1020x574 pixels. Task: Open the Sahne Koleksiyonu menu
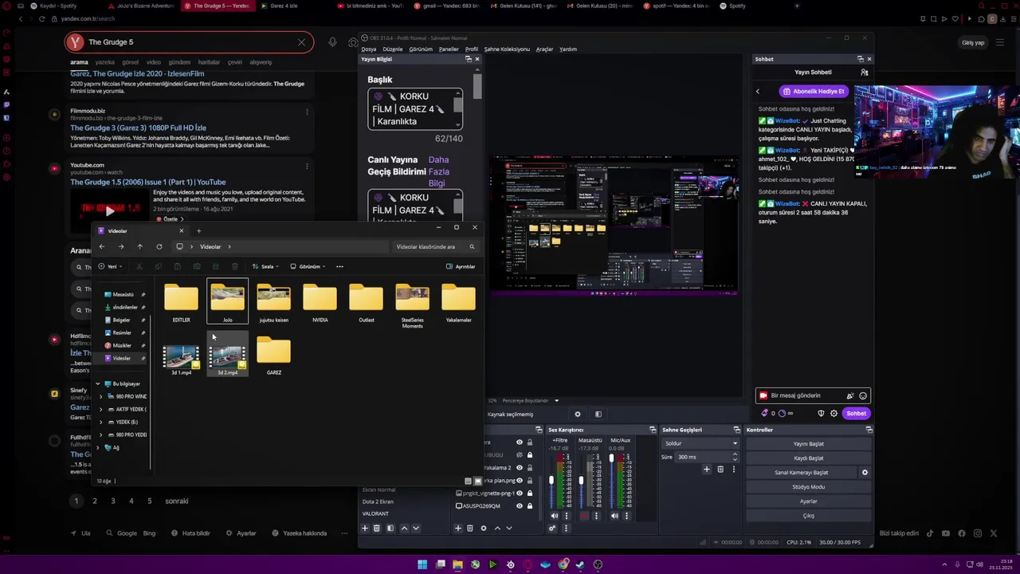507,49
